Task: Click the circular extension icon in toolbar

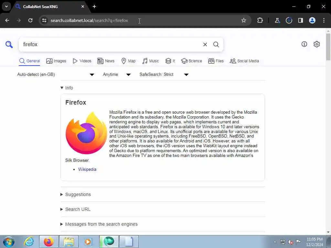Action: pyautogui.click(x=289, y=20)
